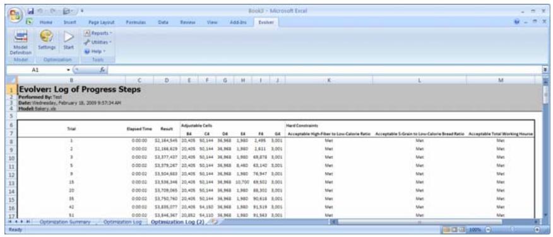Click the Name Box showing A1
The image size is (553, 237).
tap(35, 70)
